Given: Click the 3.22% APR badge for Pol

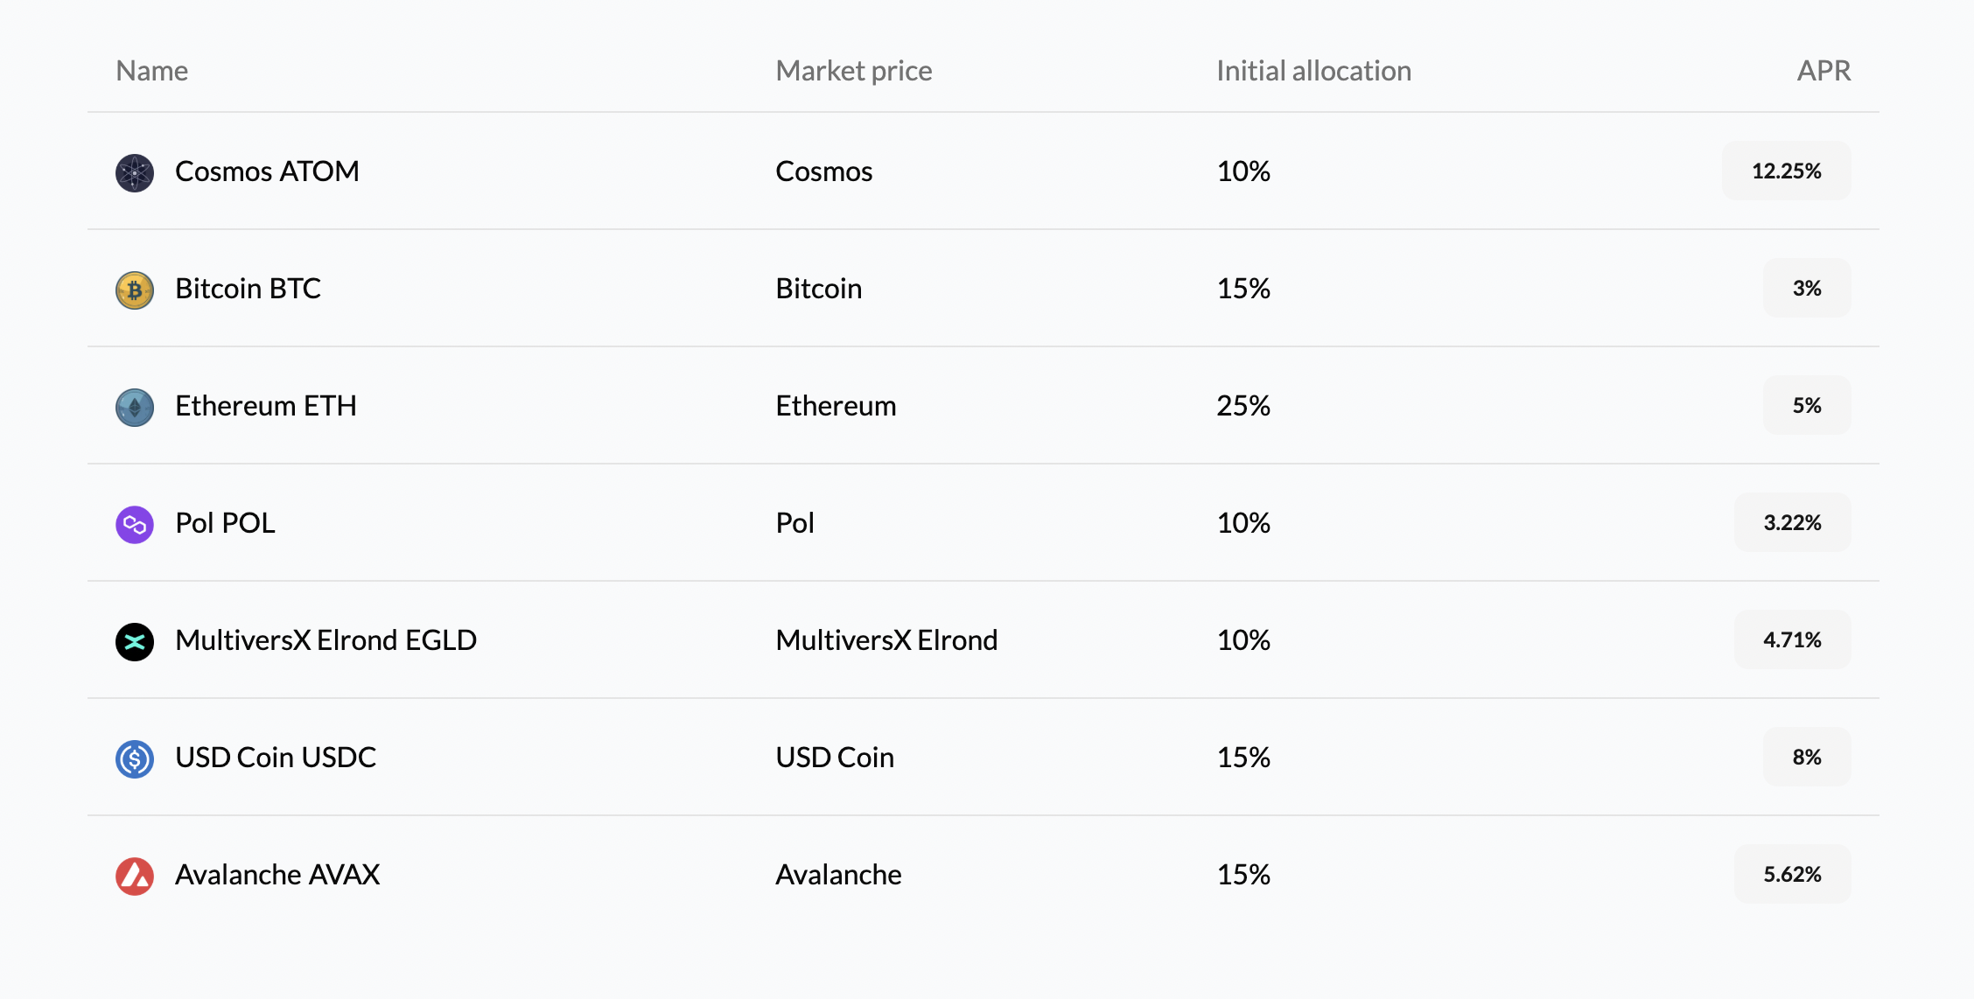Looking at the screenshot, I should point(1792,523).
